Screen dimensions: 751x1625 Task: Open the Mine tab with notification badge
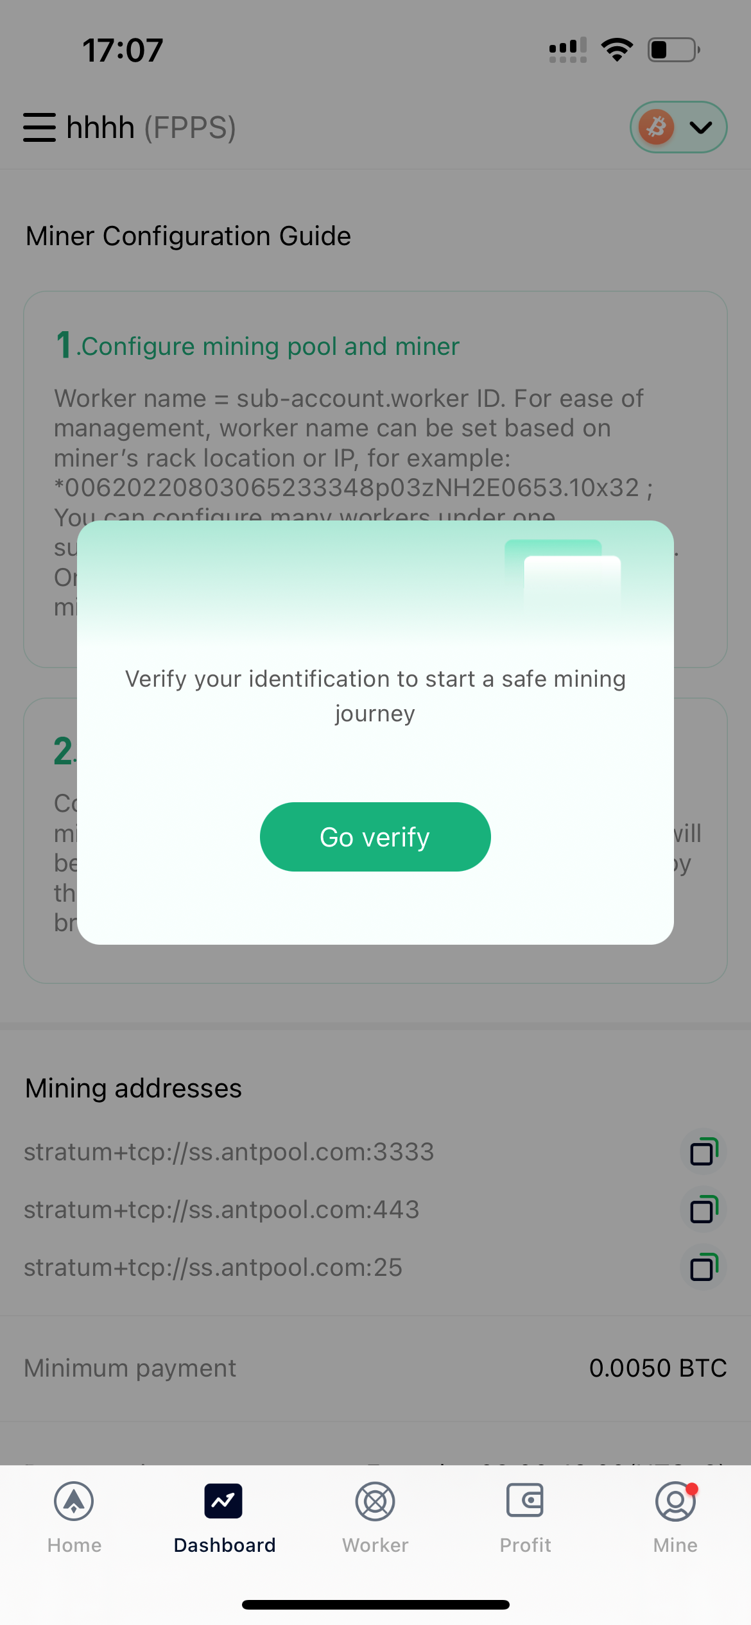click(x=675, y=1521)
